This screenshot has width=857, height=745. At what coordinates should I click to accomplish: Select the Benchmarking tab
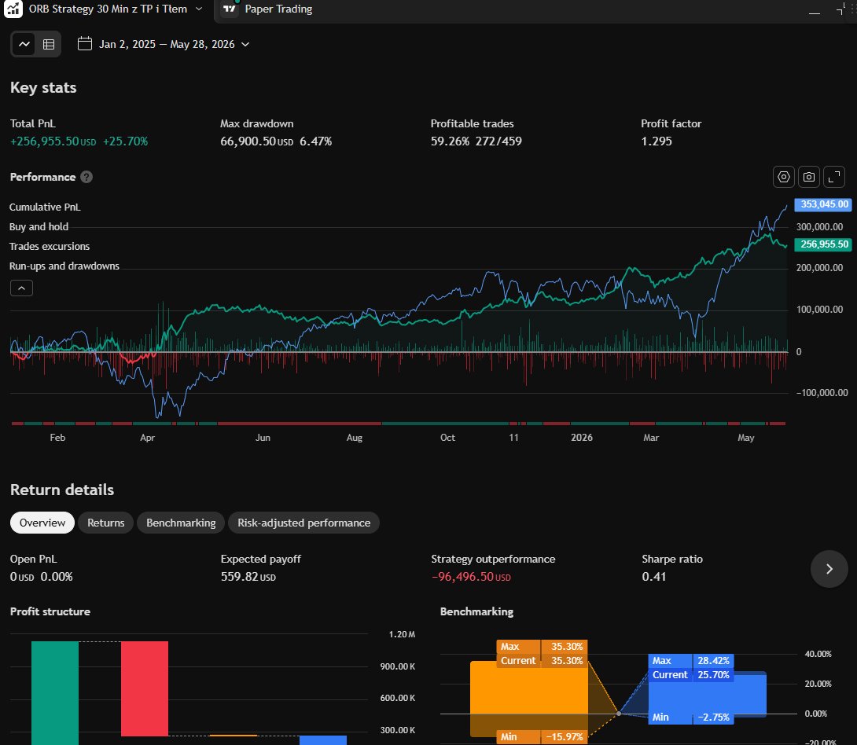click(x=181, y=523)
